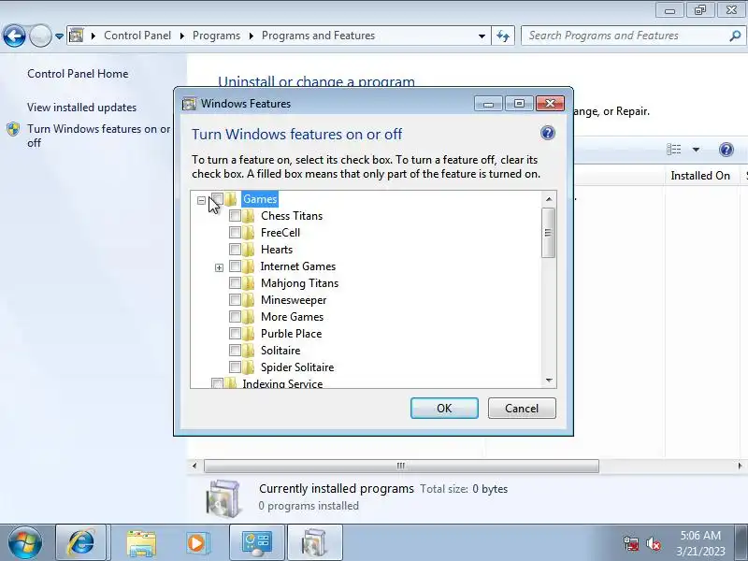Enable the Hearts checkbox
This screenshot has height=561, width=748.
(235, 249)
